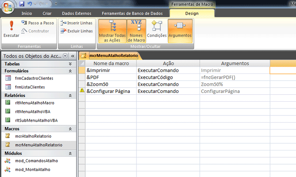Image resolution: width=296 pixels, height=177 pixels.
Task: Open the navigation pane category dropdown
Action: tap(65, 56)
